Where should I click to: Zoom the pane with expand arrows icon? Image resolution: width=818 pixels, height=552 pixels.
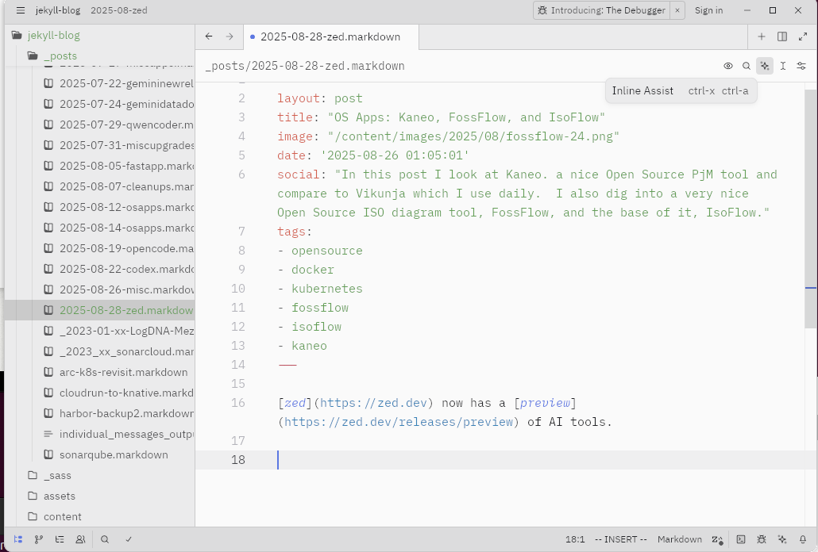click(x=803, y=36)
